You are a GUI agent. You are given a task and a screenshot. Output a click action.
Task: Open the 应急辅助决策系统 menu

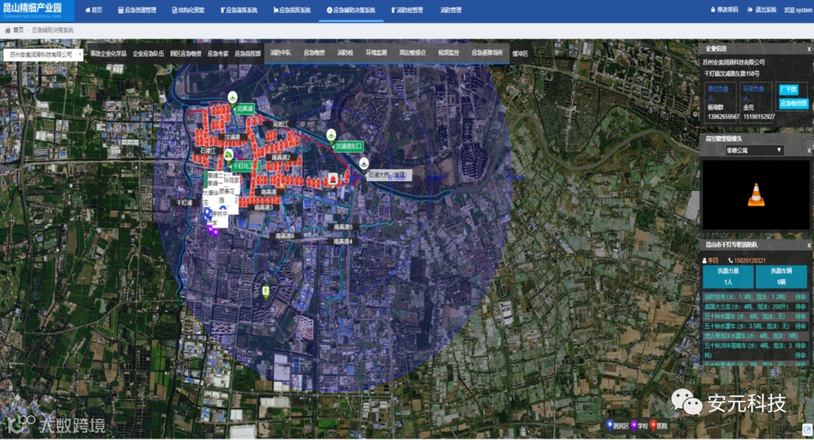pos(351,10)
